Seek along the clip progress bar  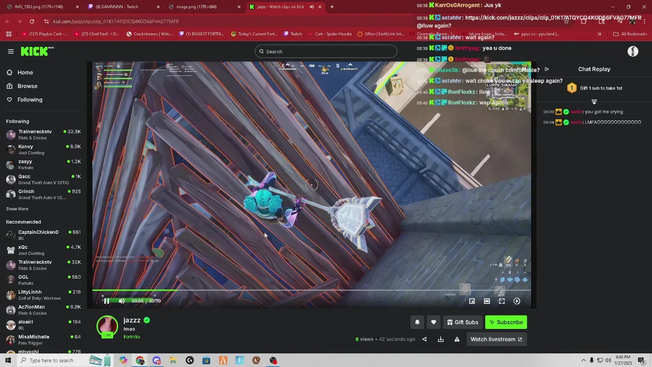click(311, 291)
